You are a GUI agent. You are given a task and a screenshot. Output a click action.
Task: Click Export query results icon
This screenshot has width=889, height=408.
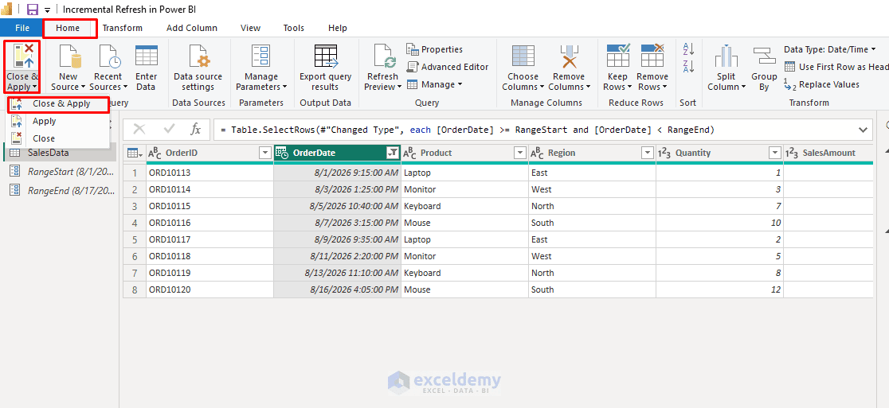pos(325,56)
